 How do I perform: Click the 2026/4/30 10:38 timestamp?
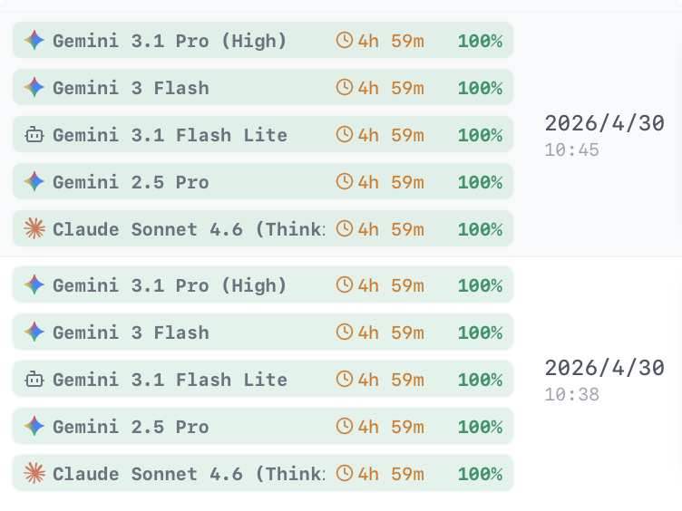point(605,381)
